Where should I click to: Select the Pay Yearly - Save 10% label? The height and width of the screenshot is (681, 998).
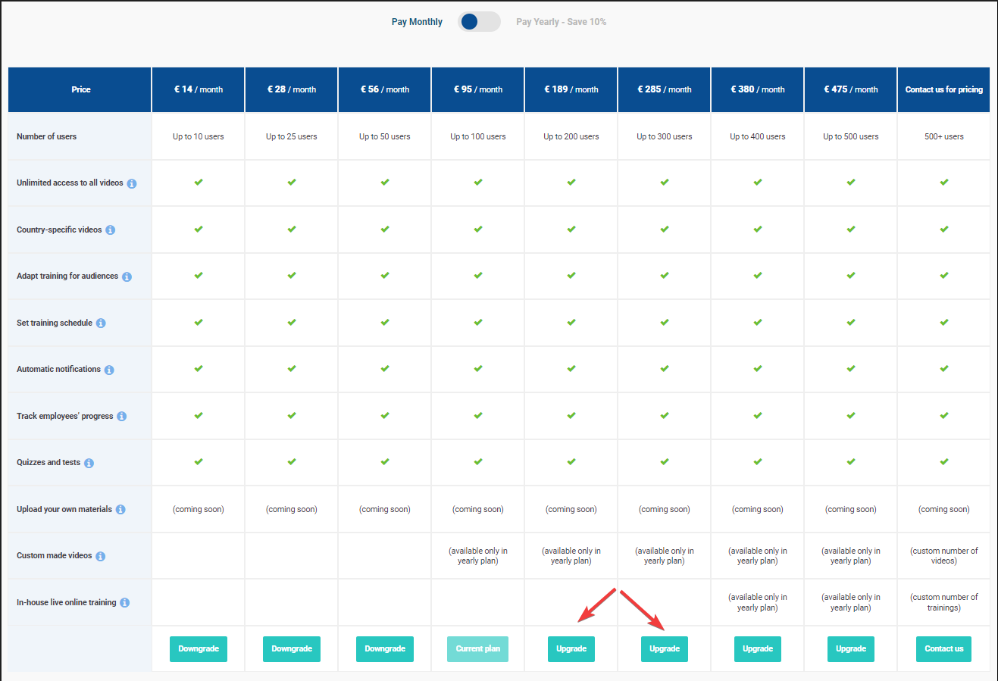pos(561,22)
